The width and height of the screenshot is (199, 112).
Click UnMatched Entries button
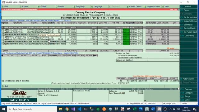click(x=189, y=21)
